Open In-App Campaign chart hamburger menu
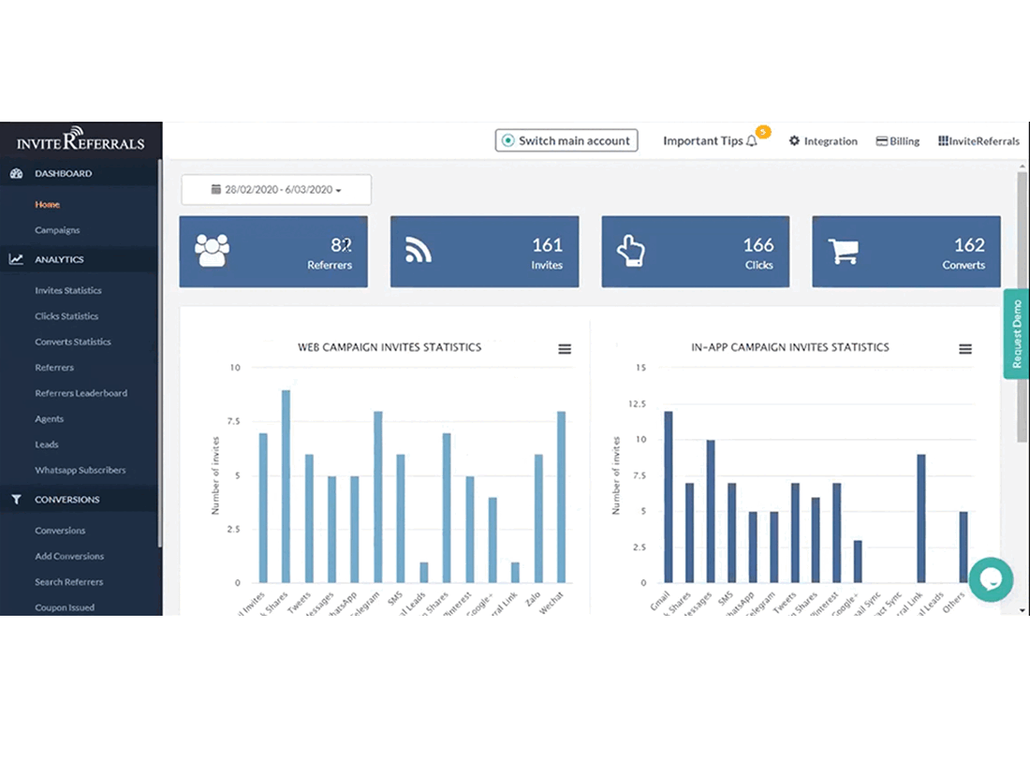 [965, 349]
